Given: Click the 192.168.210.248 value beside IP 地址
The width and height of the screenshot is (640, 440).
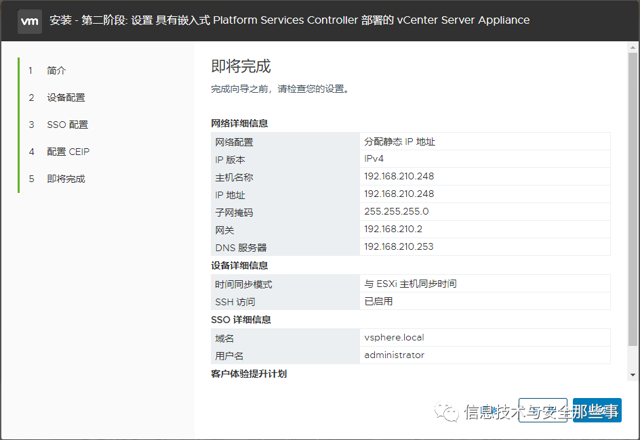Looking at the screenshot, I should click(x=399, y=194).
